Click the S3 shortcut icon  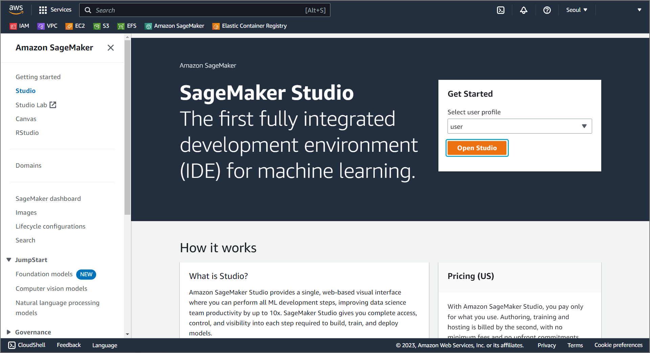point(97,26)
